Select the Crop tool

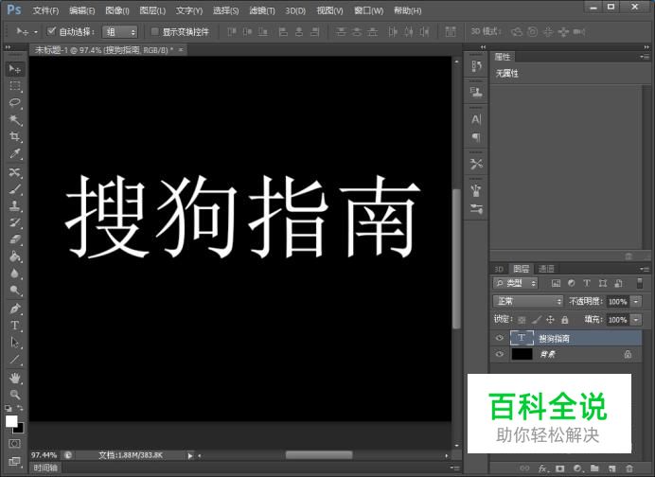tap(15, 136)
